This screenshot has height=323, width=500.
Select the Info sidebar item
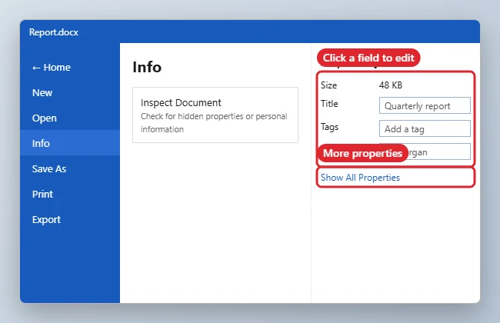70,143
